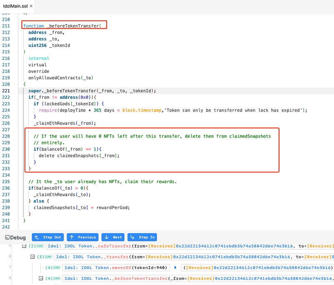Advance with the Next debug button
This screenshot has height=285, width=334.
[113, 237]
